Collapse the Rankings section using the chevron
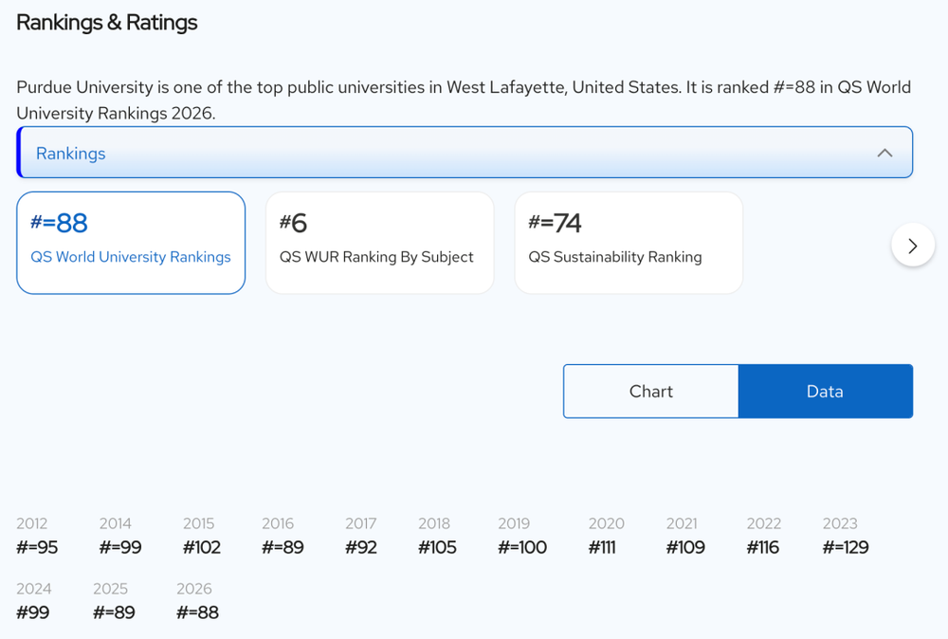The height and width of the screenshot is (639, 948). 884,153
